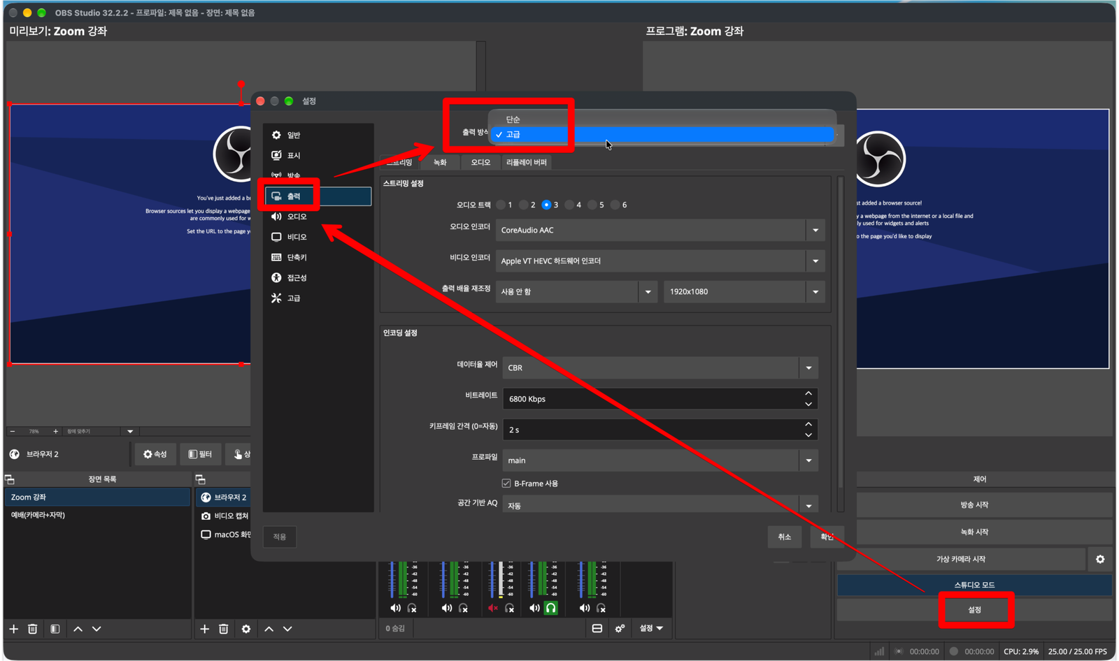Expand the 오디오 인코더 CoreAudio AAC dropdown

coord(660,230)
